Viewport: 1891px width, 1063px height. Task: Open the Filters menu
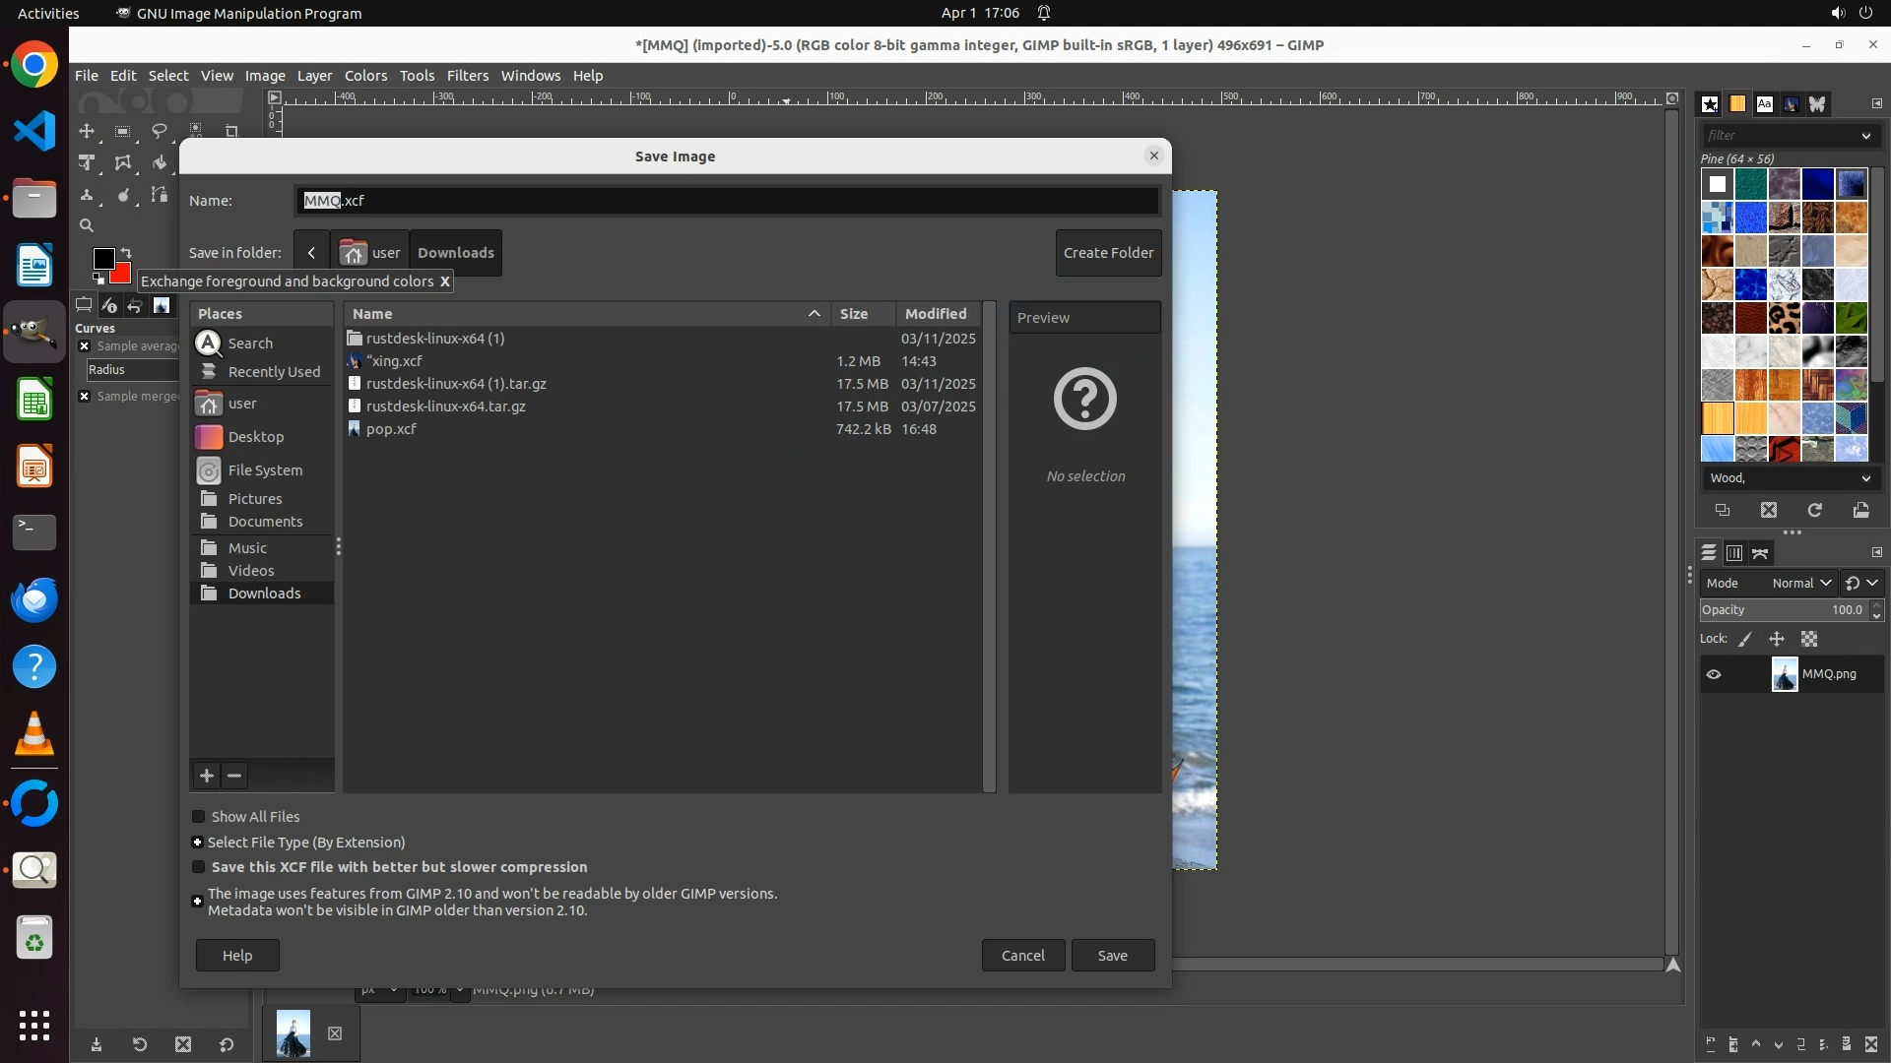click(467, 76)
